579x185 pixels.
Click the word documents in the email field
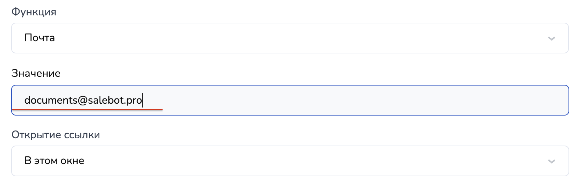(x=51, y=101)
